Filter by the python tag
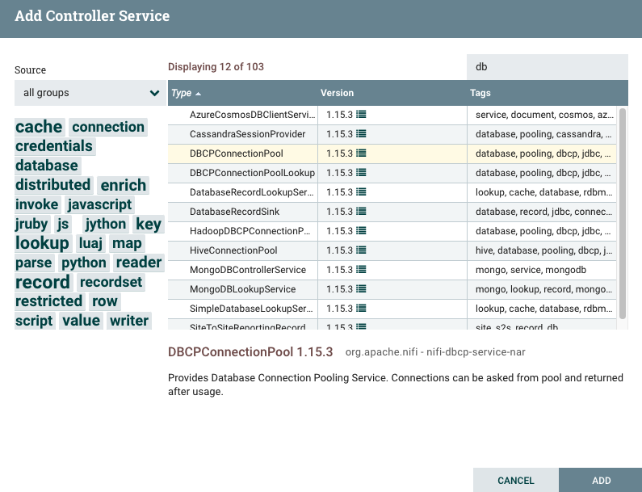 click(x=84, y=263)
